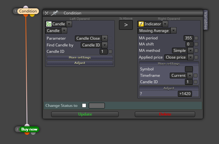Collapse Adjust section in Right Operand
219x144 pixels.
169,88
